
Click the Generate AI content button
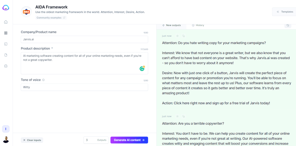click(x=129, y=140)
